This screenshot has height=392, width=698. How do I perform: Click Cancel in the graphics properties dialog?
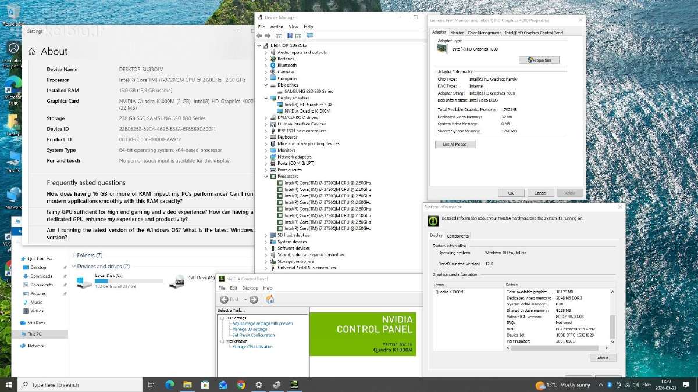(x=540, y=193)
